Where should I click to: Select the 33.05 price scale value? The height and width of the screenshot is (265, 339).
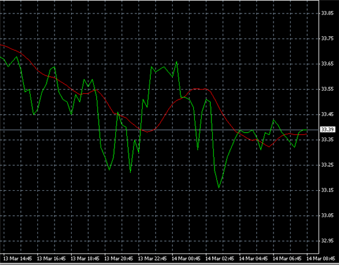click(327, 215)
